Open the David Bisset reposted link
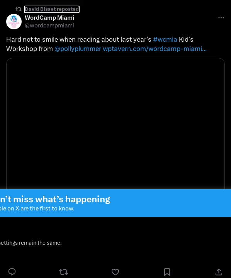231x278 pixels. tap(52, 9)
